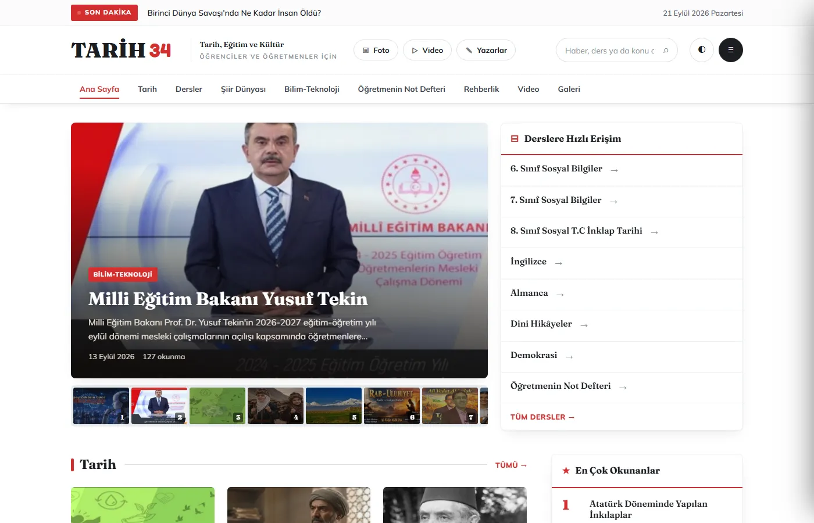Click the Derslere Hızlı Erişim list icon
The height and width of the screenshot is (523, 814).
[x=515, y=139]
